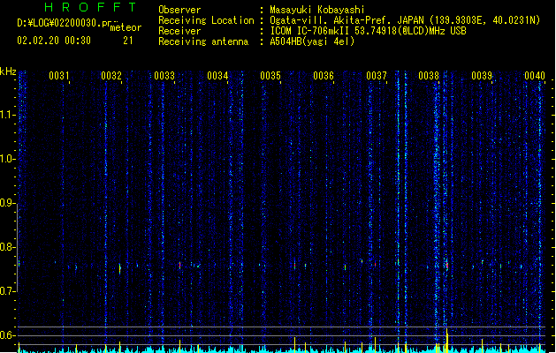Click the meteor count 21
Screen dimensions: 556x353
tap(128, 41)
